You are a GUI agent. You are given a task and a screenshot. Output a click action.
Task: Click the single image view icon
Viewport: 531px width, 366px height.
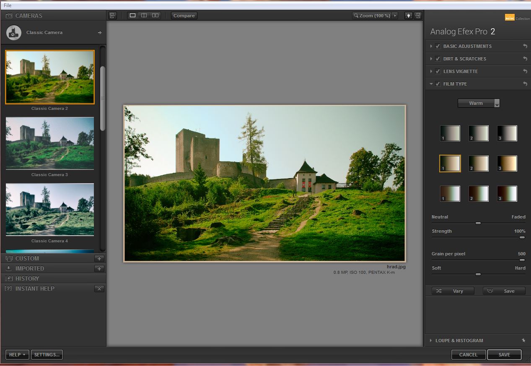click(x=133, y=16)
